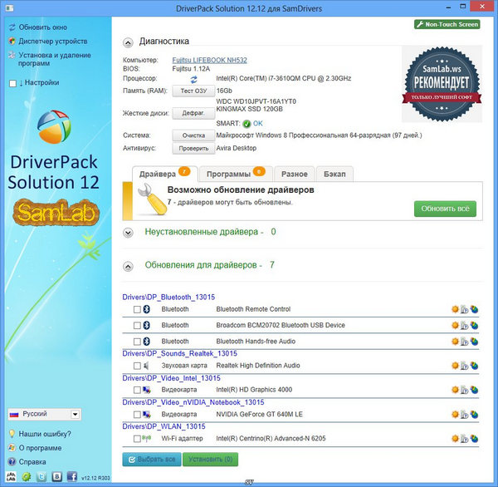Open О программе in sidebar
498x487 pixels.
[x=35, y=448]
